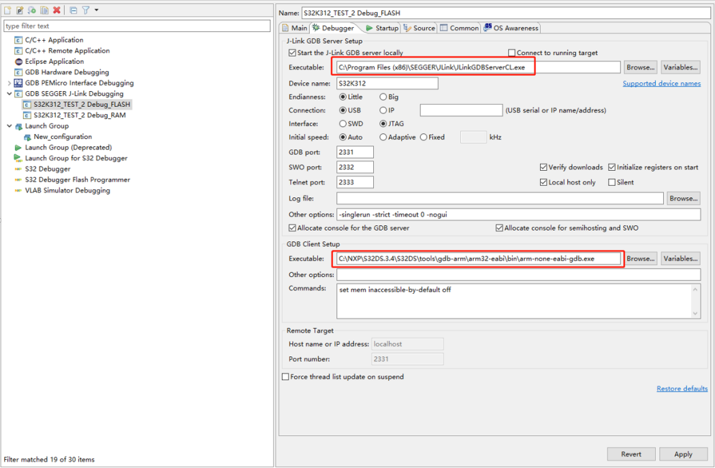Screen dimensions: 715x468
Task: Click the New launch configuration icon
Action: 8,10
